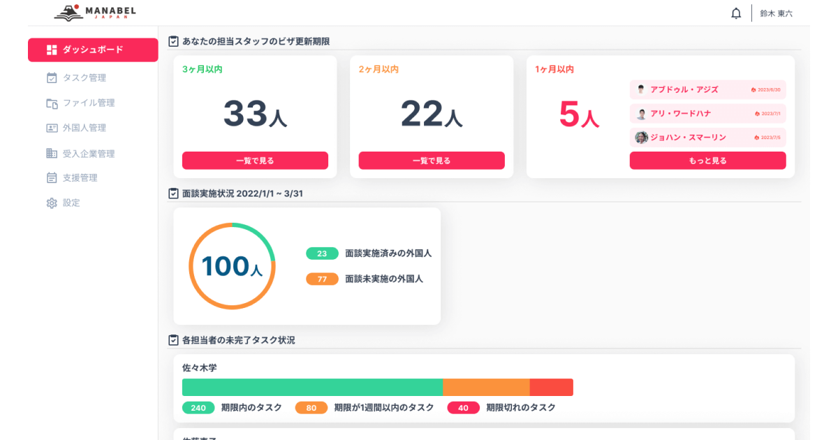Click the もっと見る button
838x440 pixels.
click(x=707, y=161)
